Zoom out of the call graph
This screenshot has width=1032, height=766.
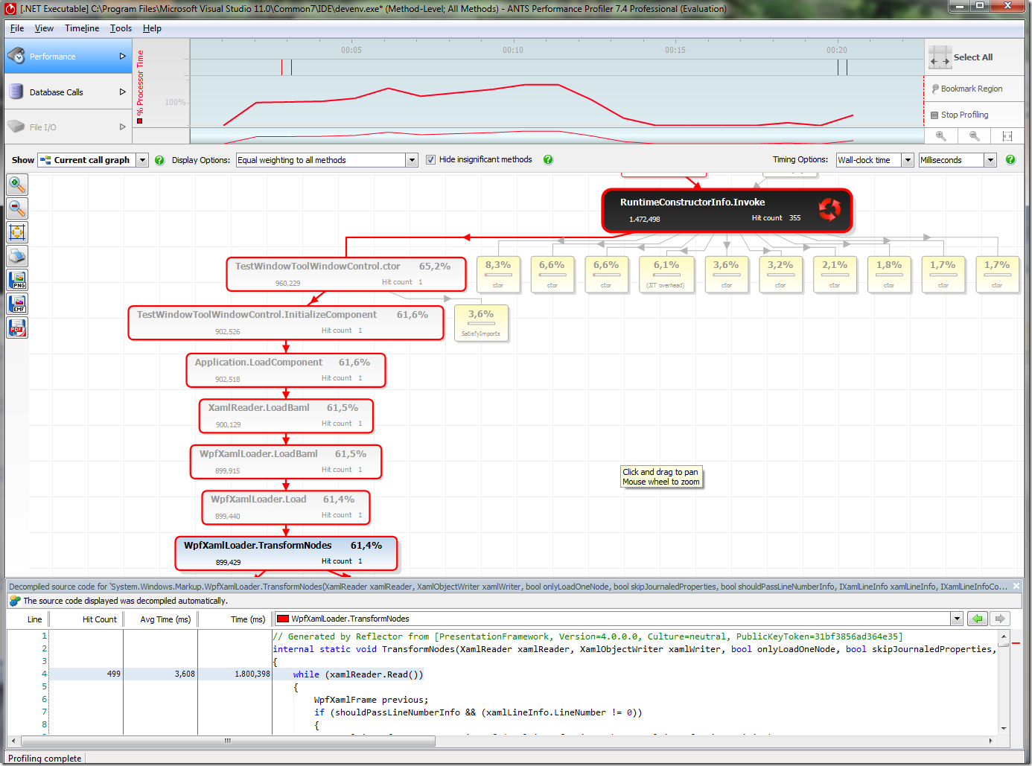17,208
